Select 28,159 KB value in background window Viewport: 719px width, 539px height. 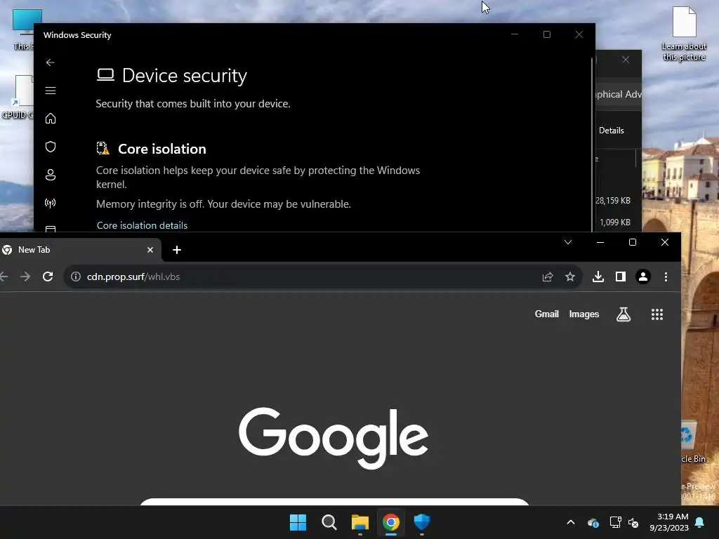(613, 200)
